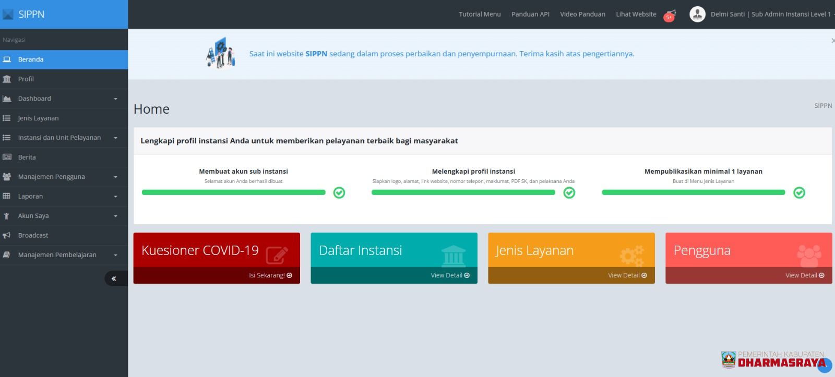The image size is (835, 377).
Task: Click checkmark for Membuat akun sub instansi
Action: tap(339, 193)
